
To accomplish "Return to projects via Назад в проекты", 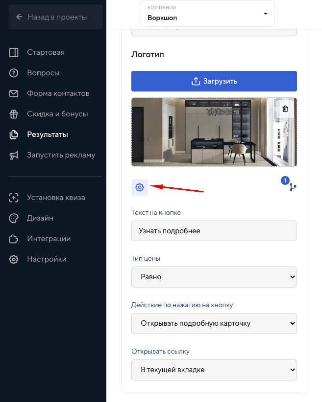I will (55, 17).
